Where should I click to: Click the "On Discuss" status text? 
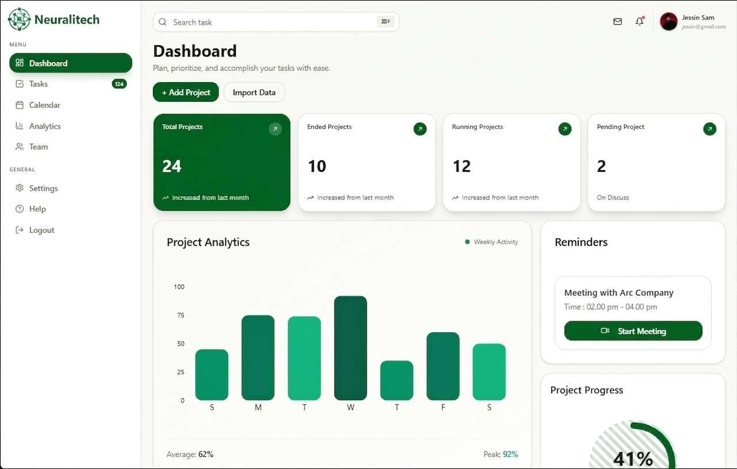pos(613,198)
